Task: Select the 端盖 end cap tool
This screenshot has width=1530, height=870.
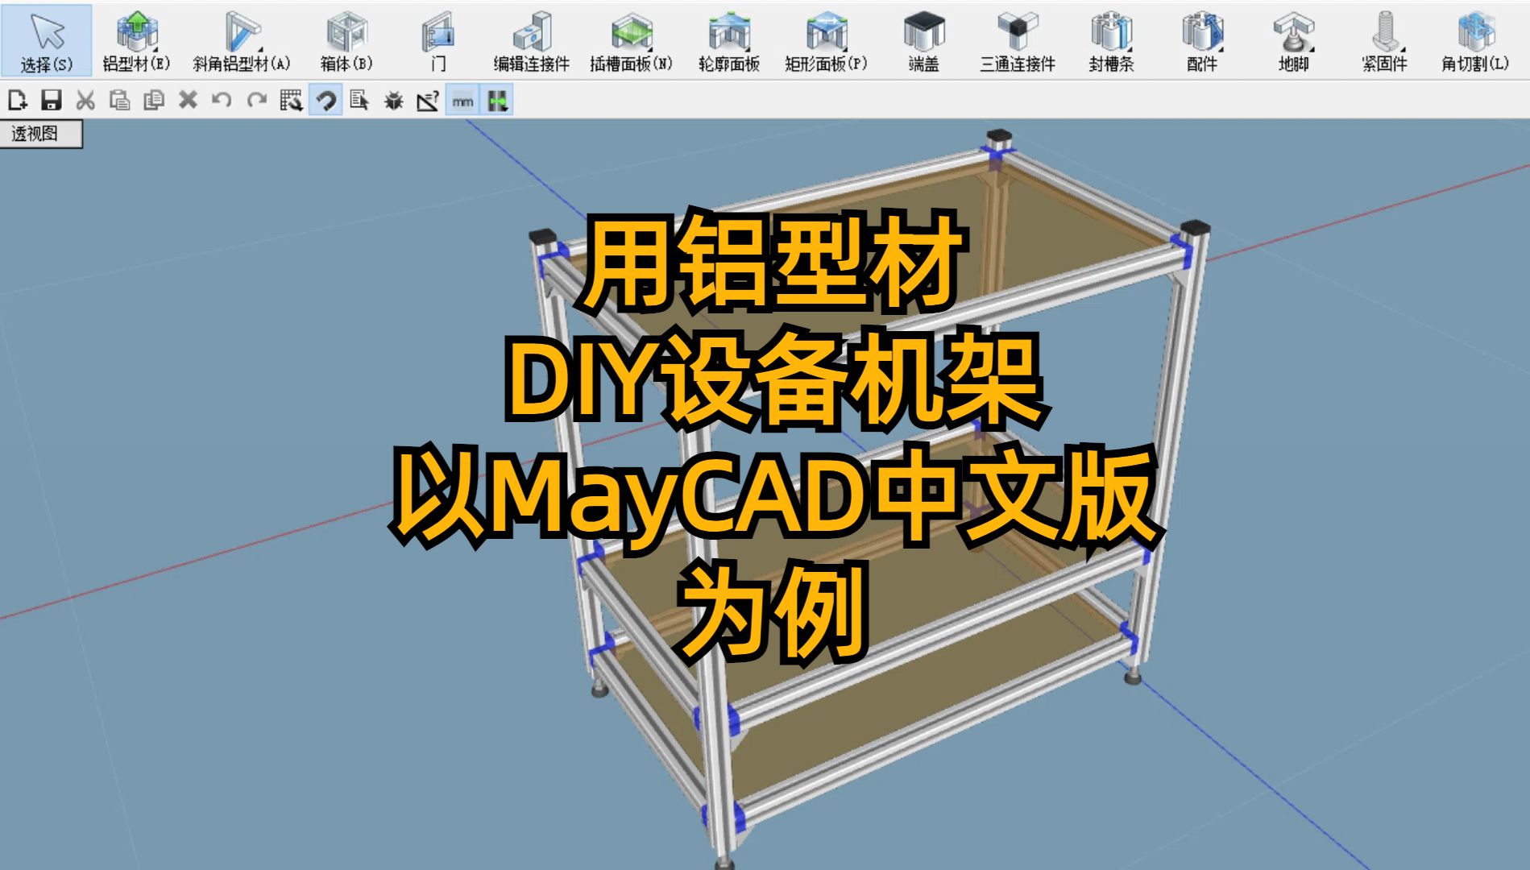Action: coord(923,40)
